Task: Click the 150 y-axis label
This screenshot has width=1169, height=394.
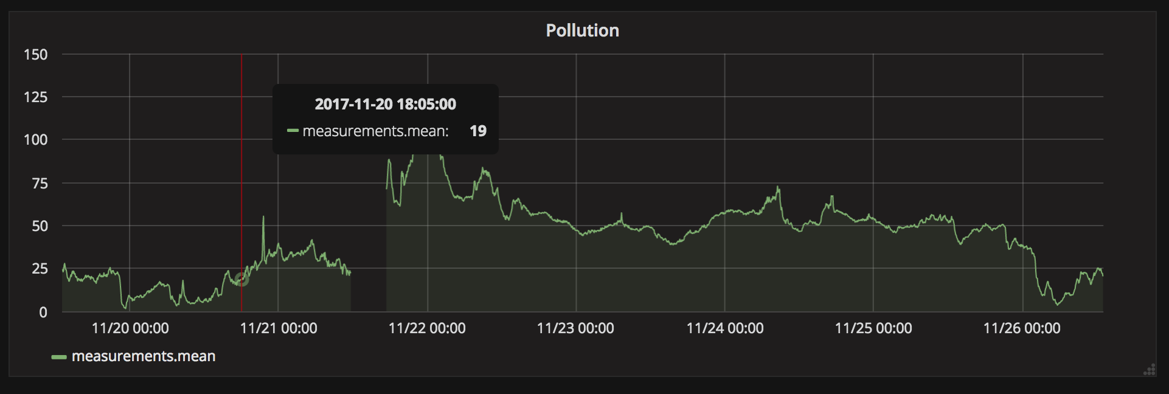Action: 35,55
